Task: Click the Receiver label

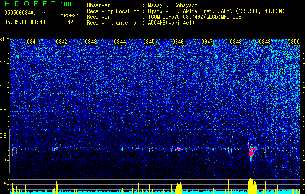Action: [98, 17]
